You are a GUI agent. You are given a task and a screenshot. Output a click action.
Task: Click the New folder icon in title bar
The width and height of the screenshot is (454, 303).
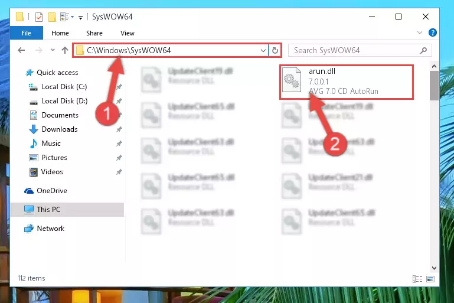click(52, 17)
